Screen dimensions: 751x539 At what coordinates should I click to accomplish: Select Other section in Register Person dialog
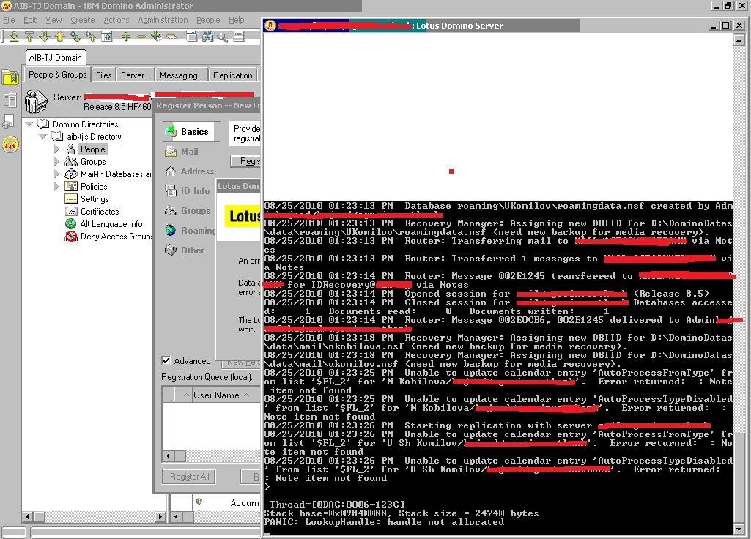click(185, 250)
